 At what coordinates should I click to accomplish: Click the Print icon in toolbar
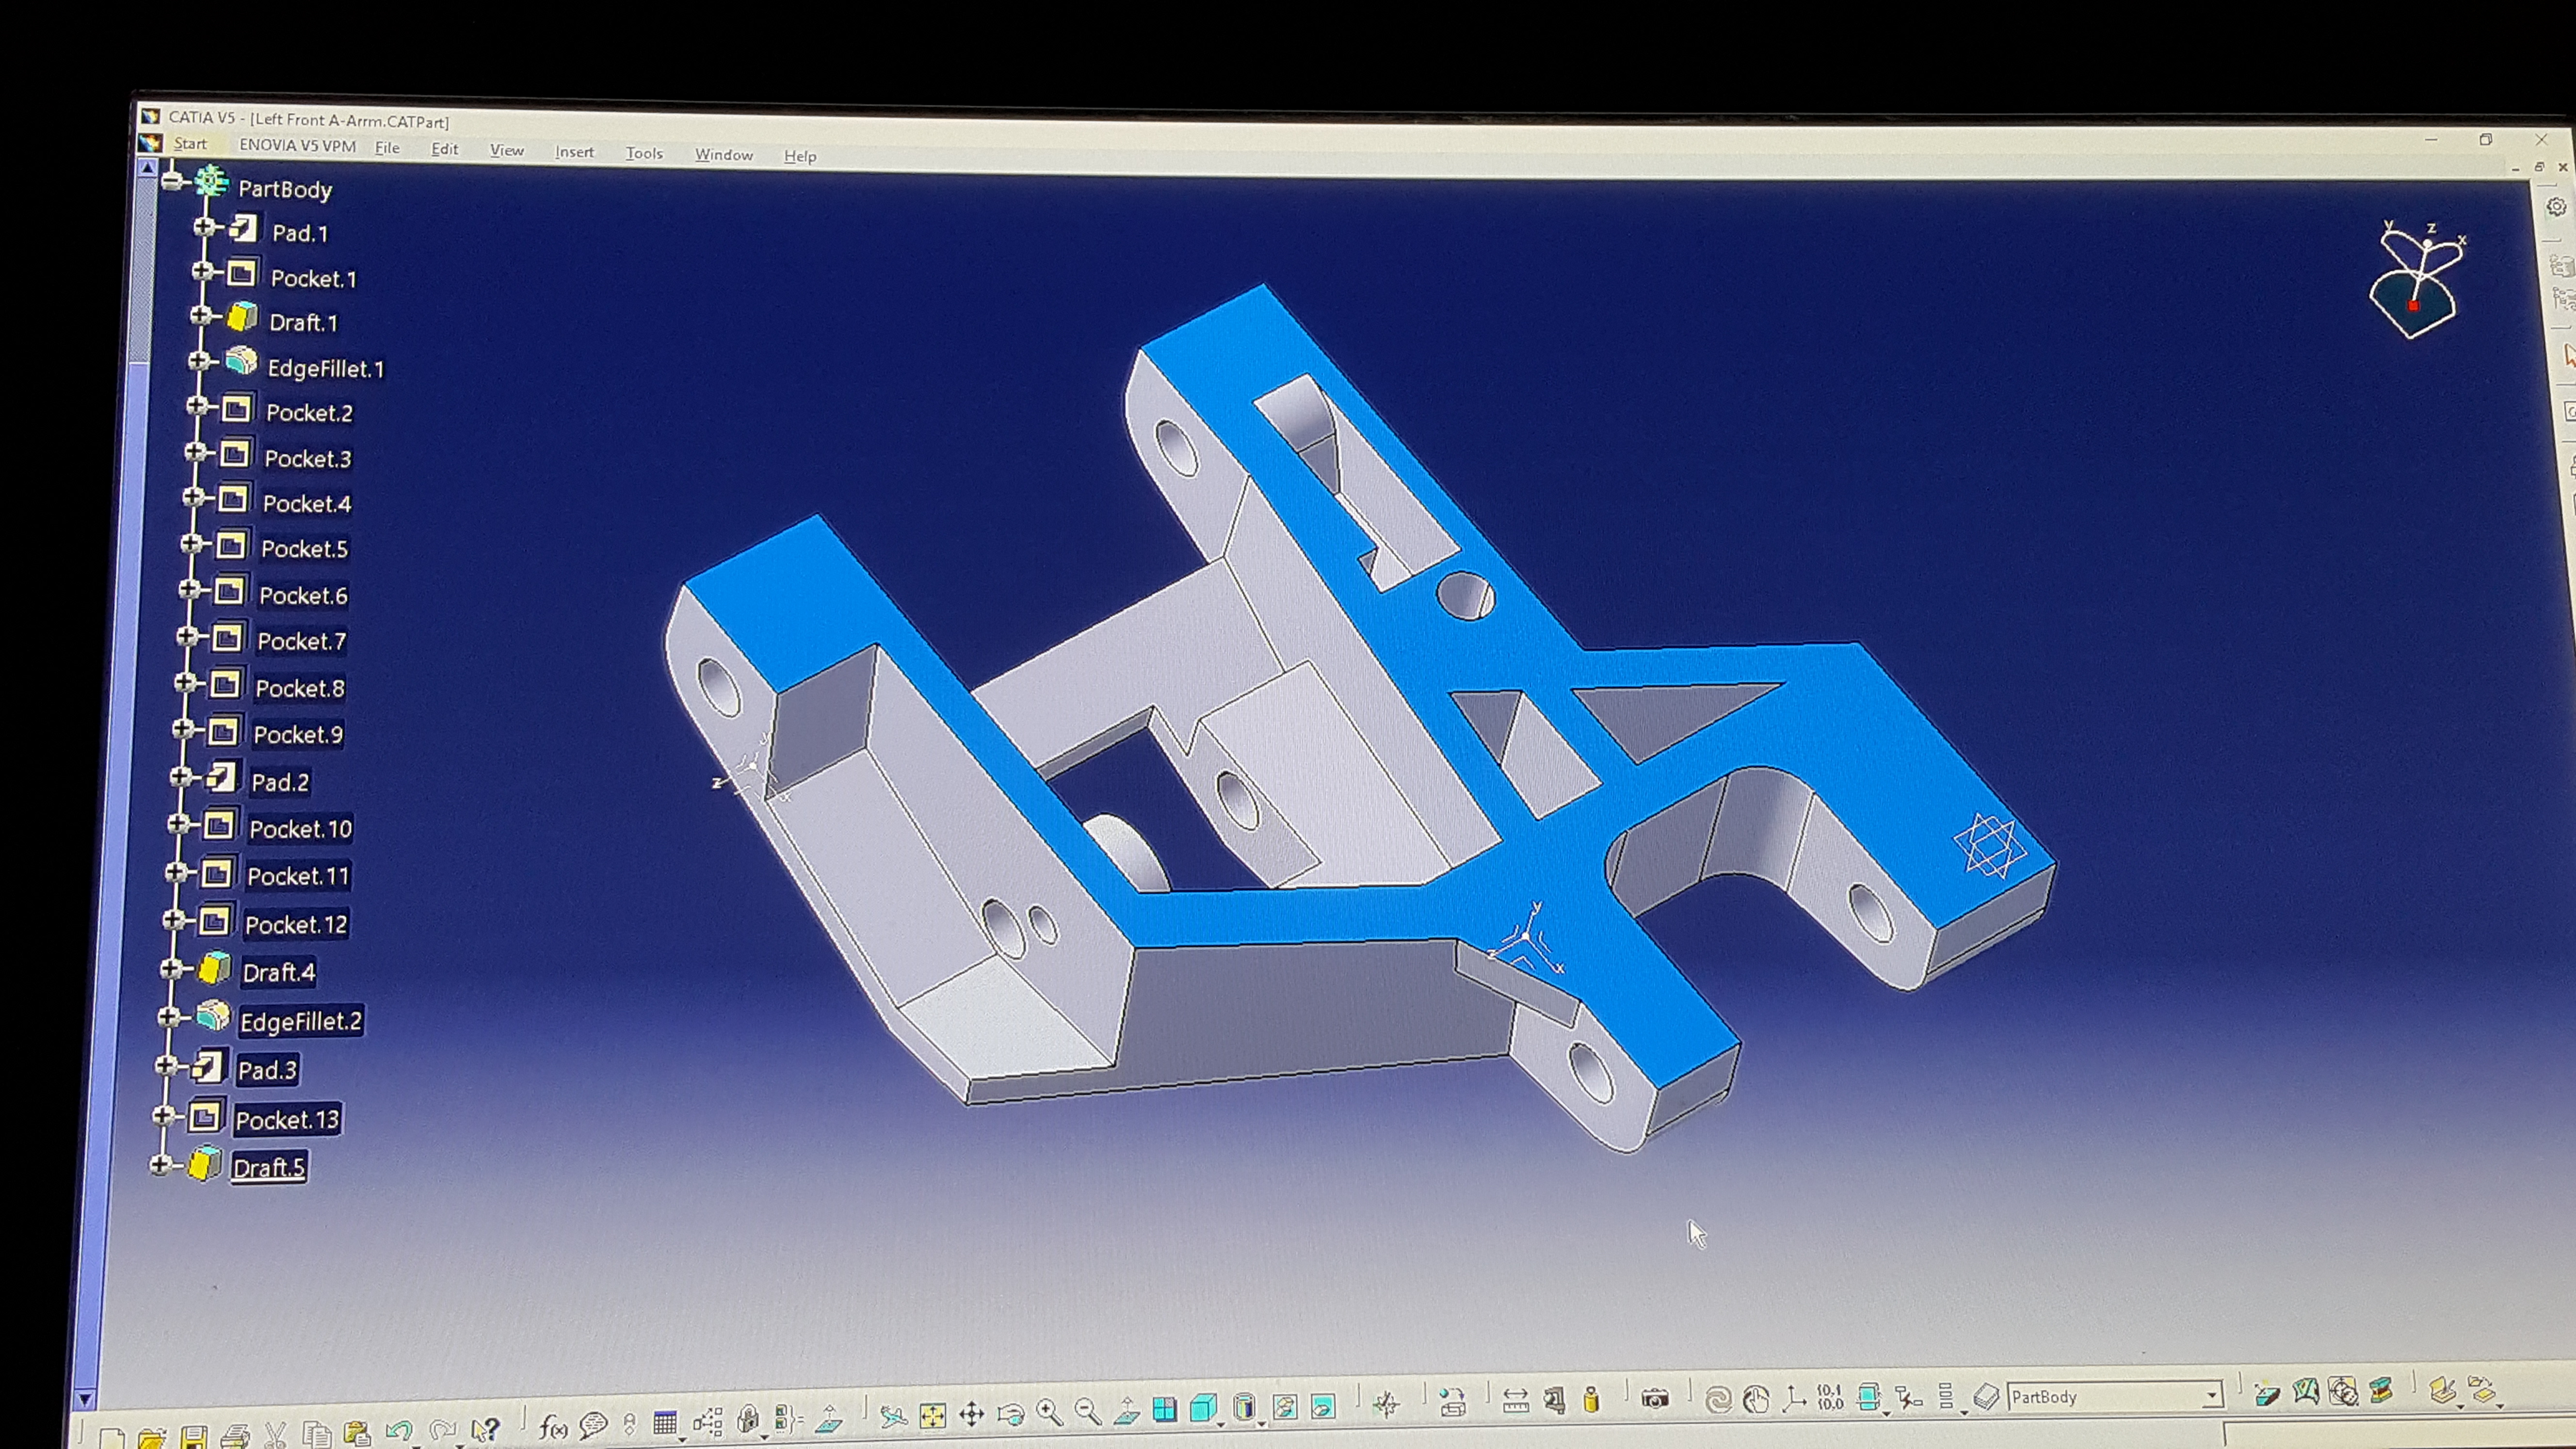coord(235,1437)
